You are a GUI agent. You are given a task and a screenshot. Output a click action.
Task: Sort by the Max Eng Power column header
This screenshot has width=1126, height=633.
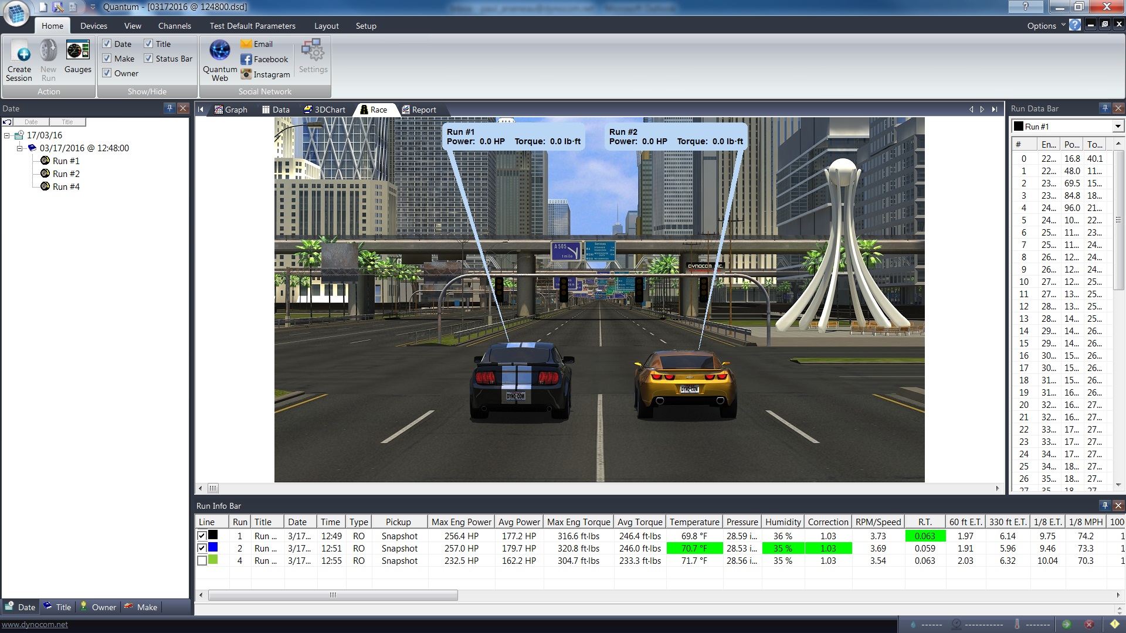(x=461, y=522)
